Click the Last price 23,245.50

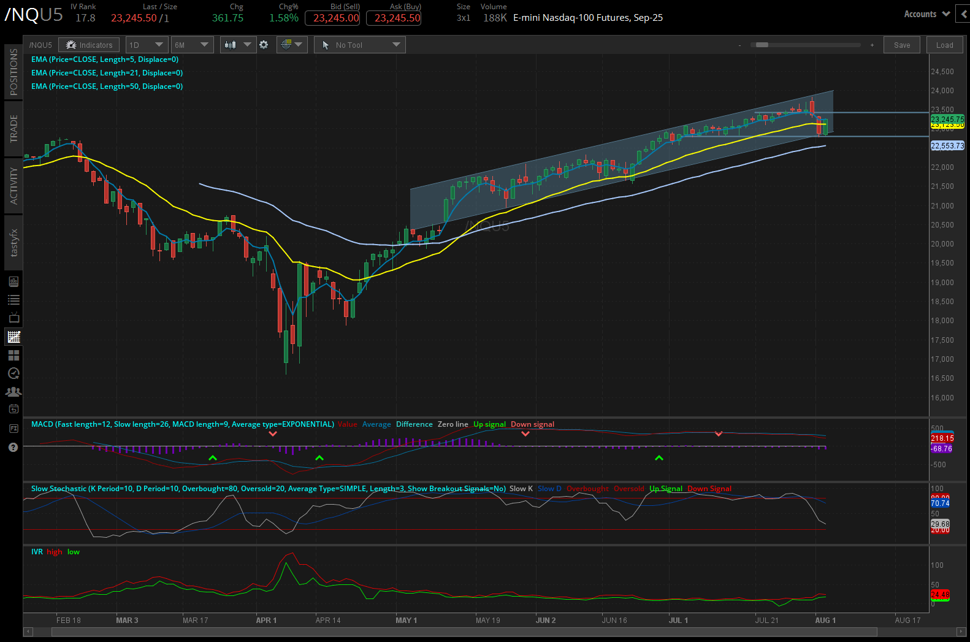click(x=134, y=18)
